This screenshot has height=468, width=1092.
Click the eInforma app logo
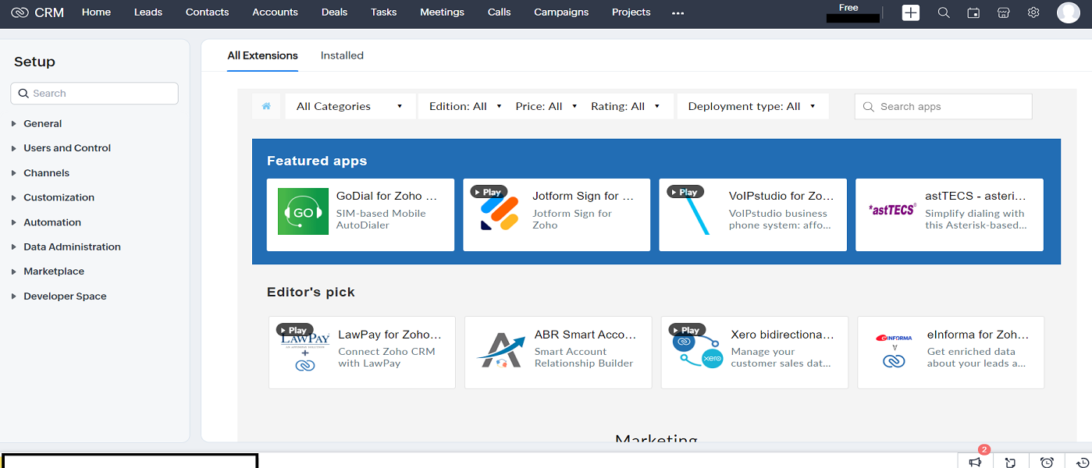point(894,352)
